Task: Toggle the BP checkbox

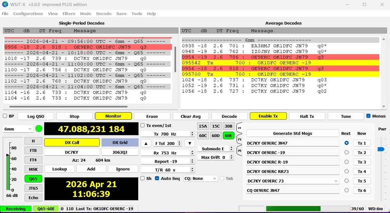Action: [5, 116]
